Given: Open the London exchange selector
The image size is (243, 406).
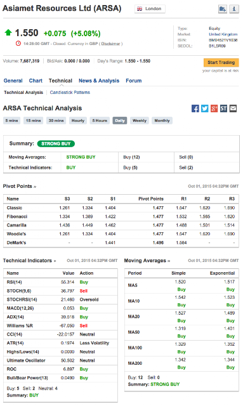Looking at the screenshot, I should [150, 9].
